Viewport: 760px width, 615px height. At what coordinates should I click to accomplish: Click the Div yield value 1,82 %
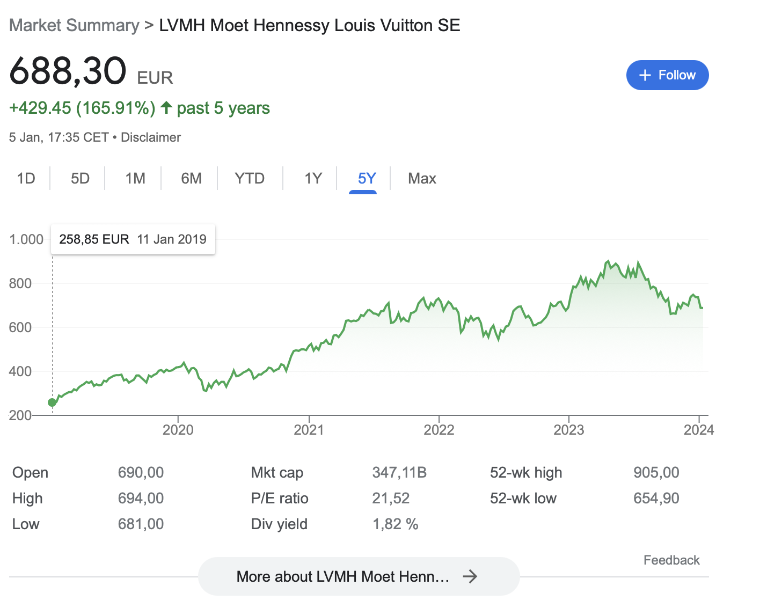[395, 524]
